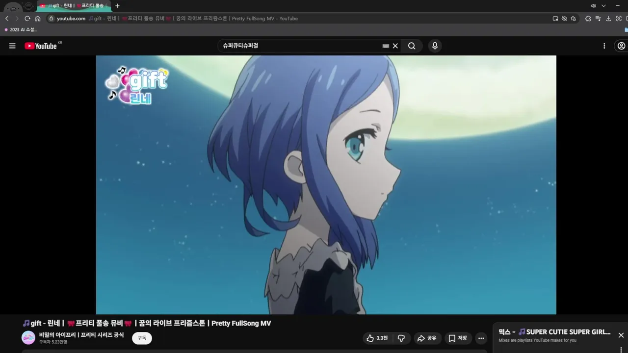The height and width of the screenshot is (353, 628).
Task: Open the account sign-in avatar
Action: [x=622, y=46]
